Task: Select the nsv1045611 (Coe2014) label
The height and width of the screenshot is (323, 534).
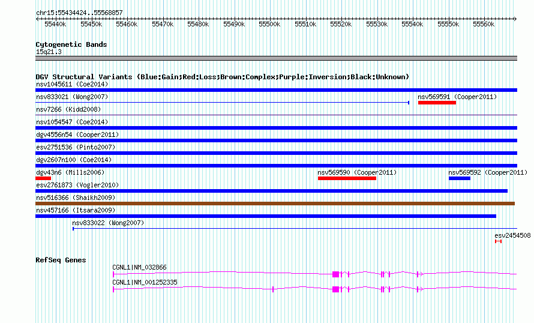Action: point(72,84)
